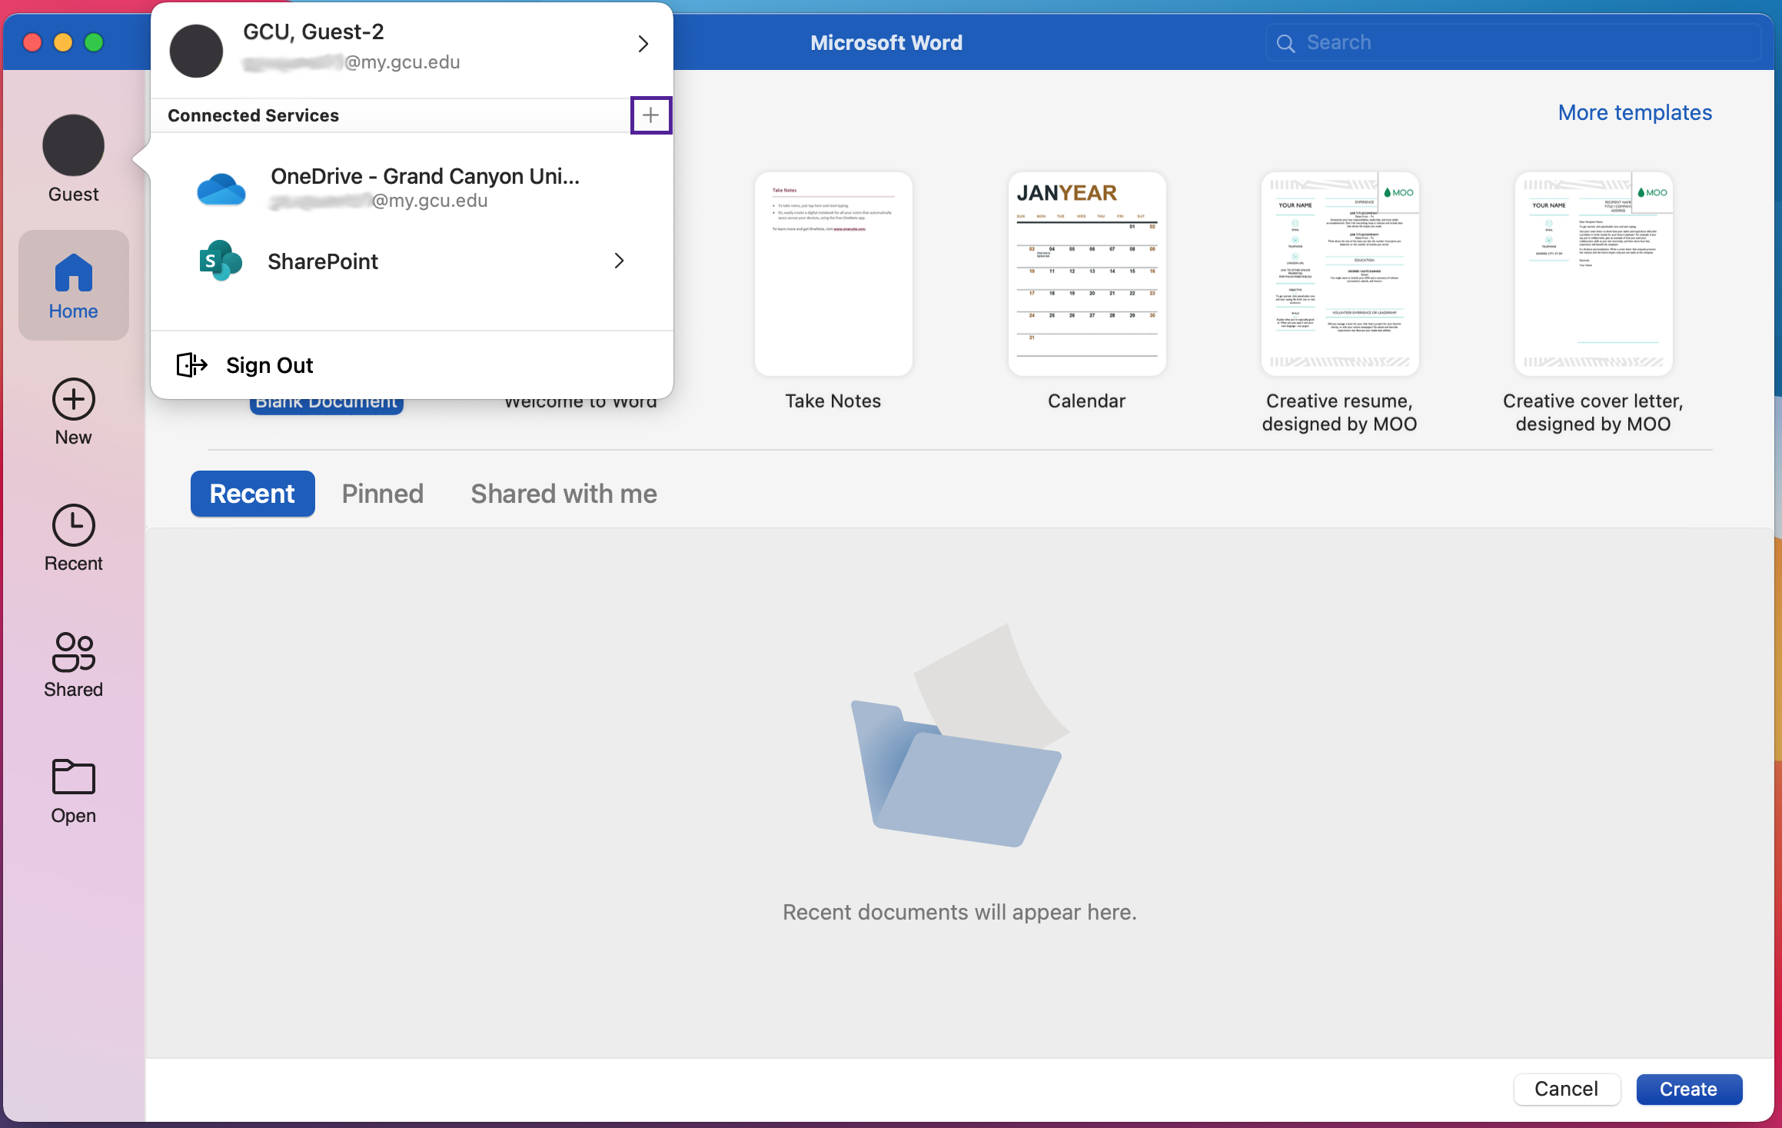This screenshot has height=1128, width=1782.
Task: Select the Creative cover letter template thumbnail
Action: tap(1594, 274)
